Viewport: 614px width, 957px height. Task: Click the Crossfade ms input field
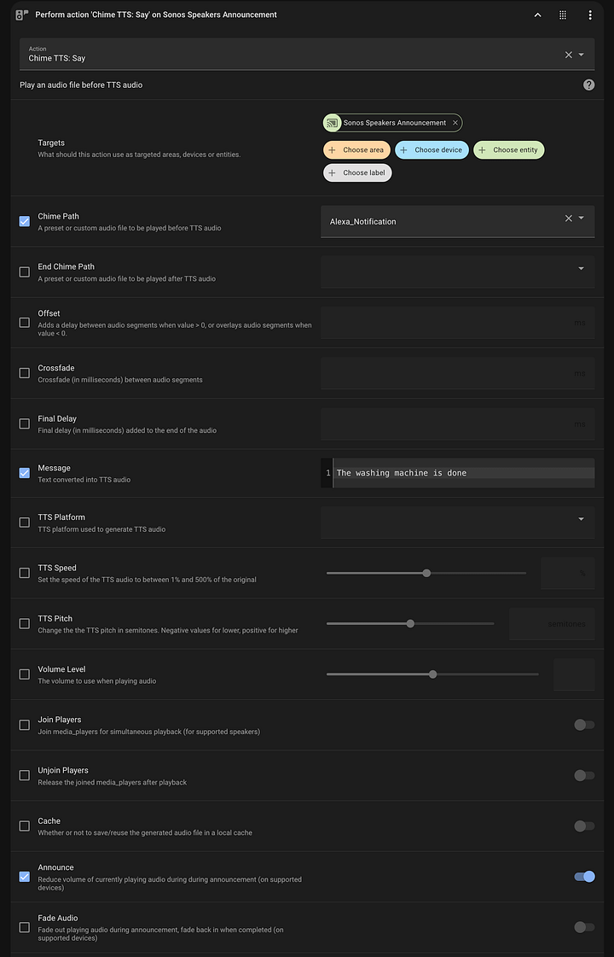pos(457,374)
